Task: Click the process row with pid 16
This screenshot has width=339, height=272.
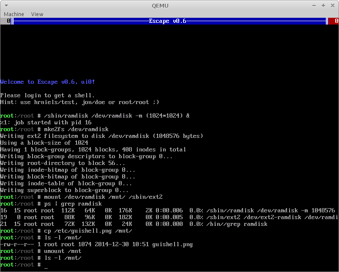Action: click(x=167, y=211)
